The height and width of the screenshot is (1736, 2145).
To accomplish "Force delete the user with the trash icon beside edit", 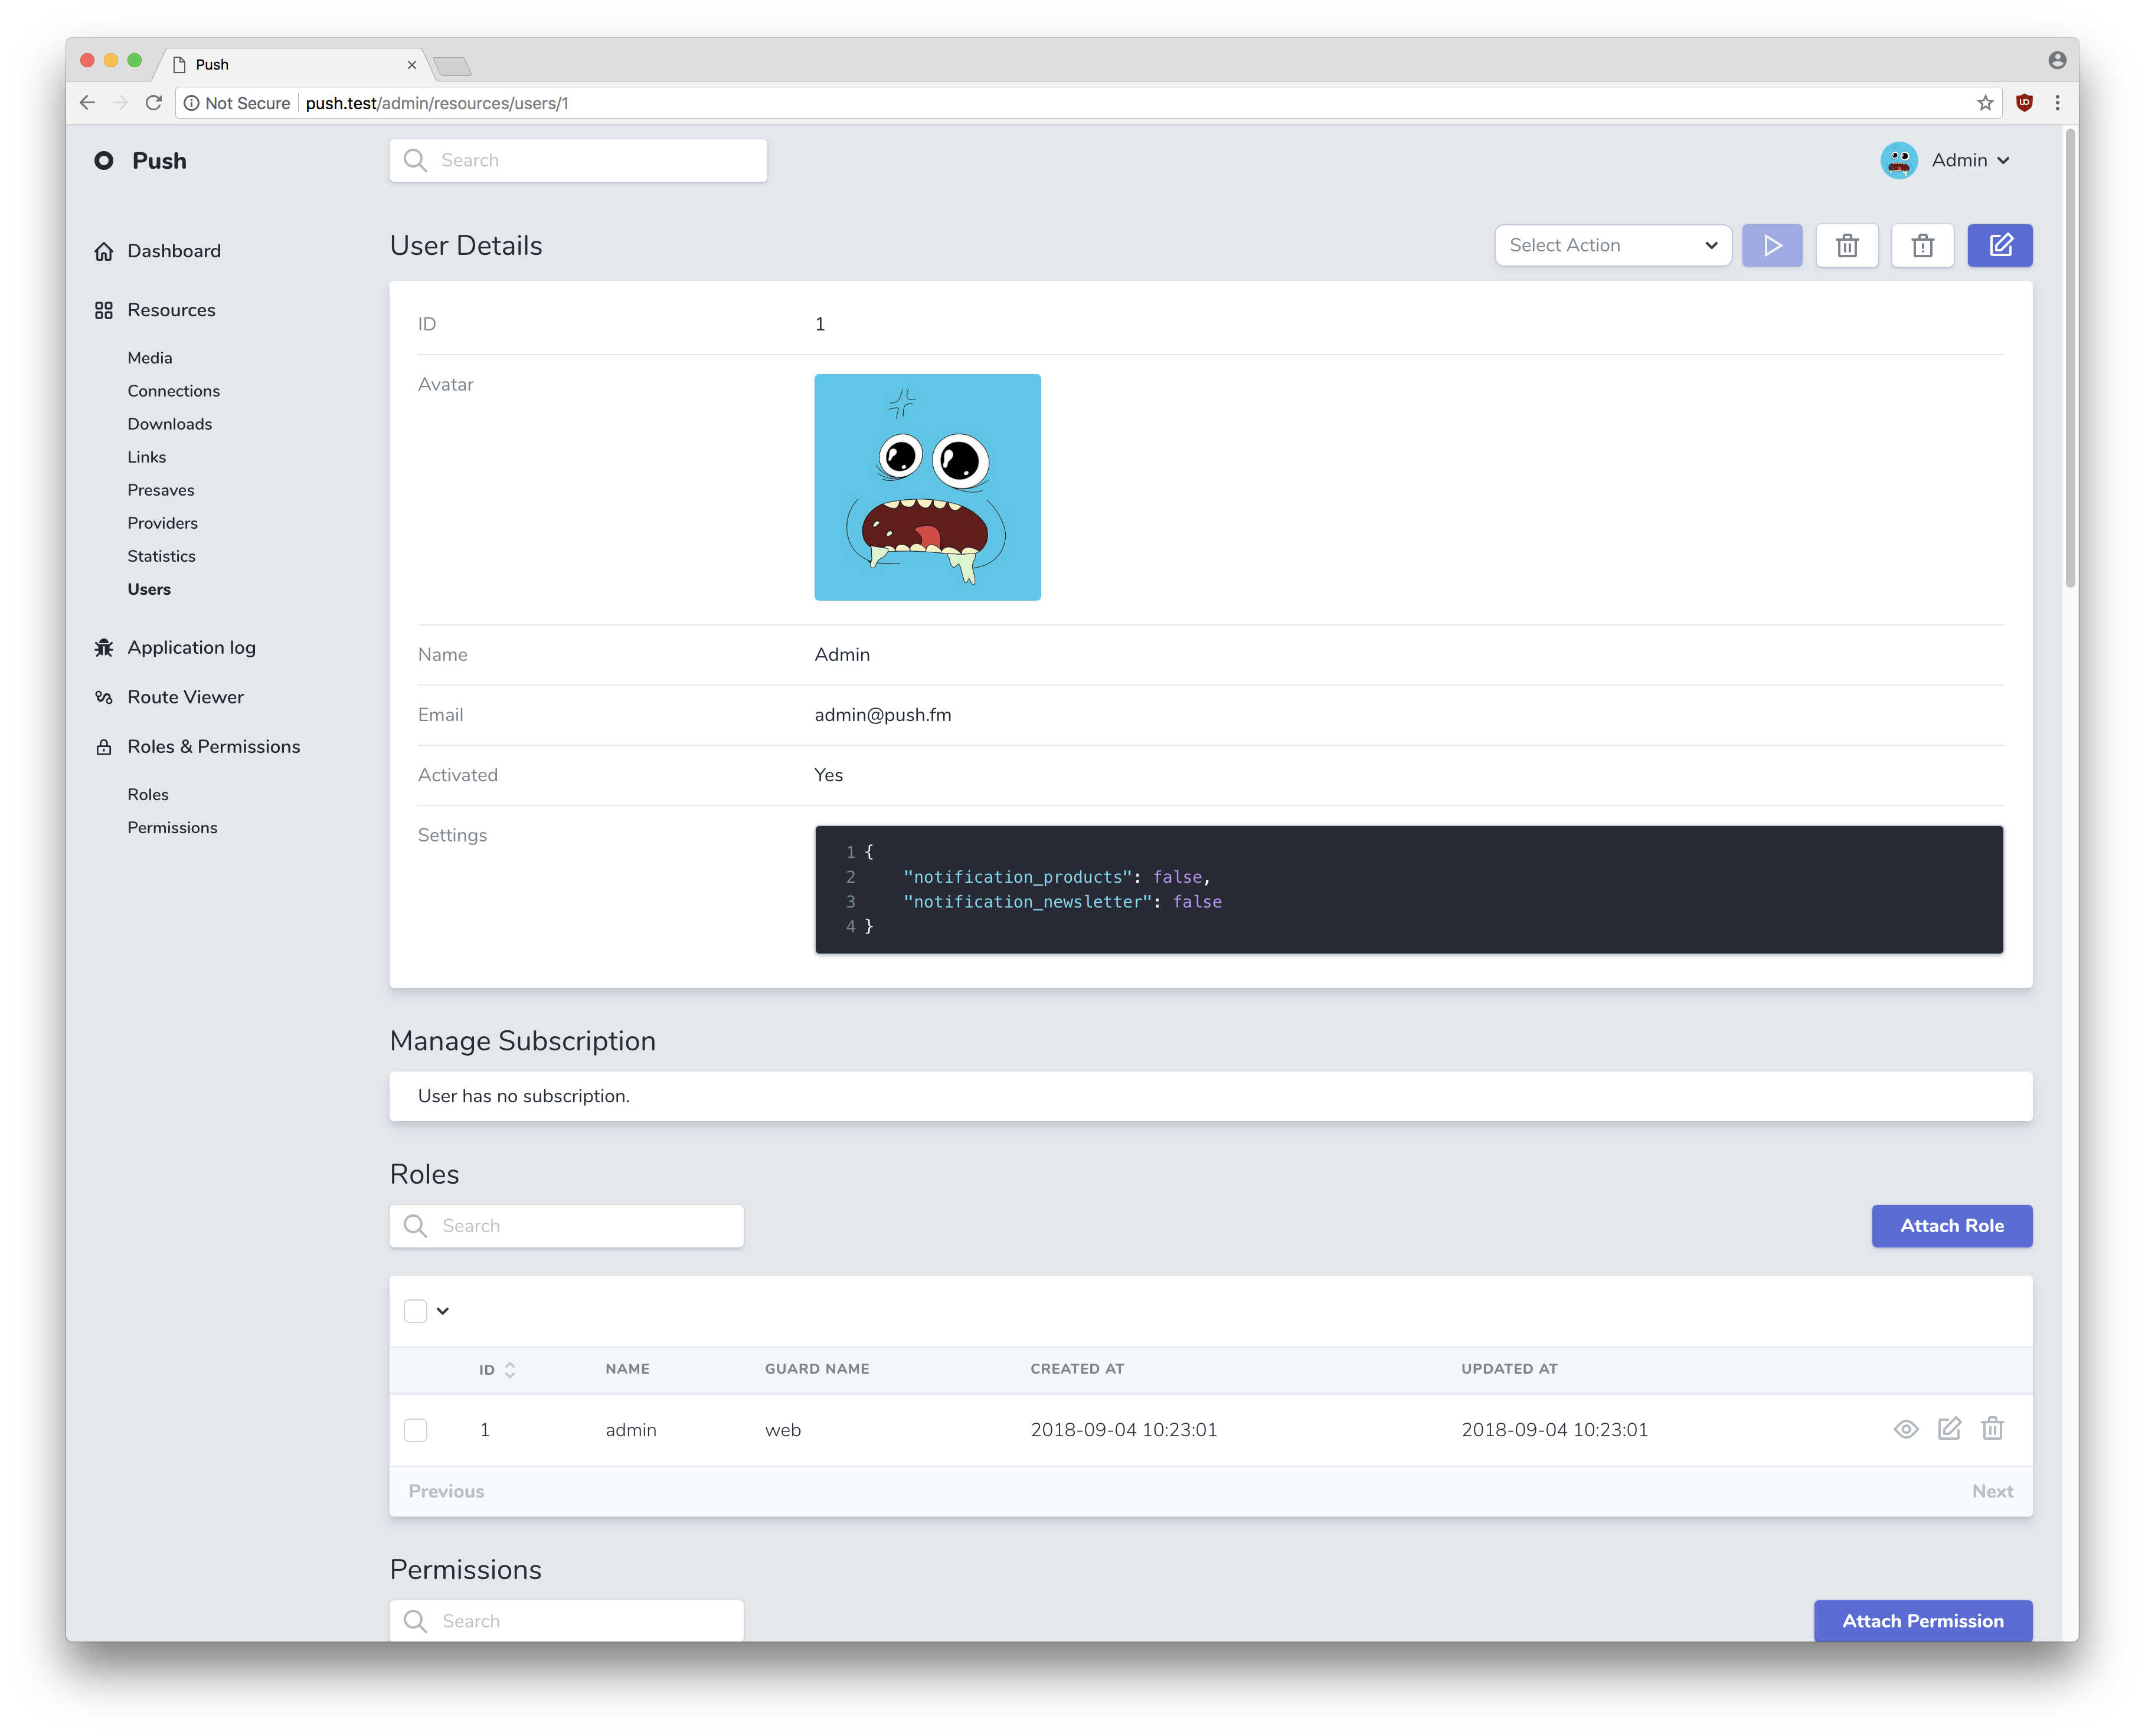I will click(1922, 245).
